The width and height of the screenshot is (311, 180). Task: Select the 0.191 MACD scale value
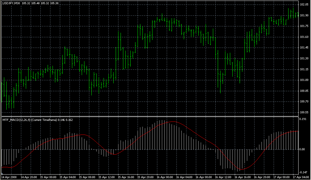click(x=303, y=119)
